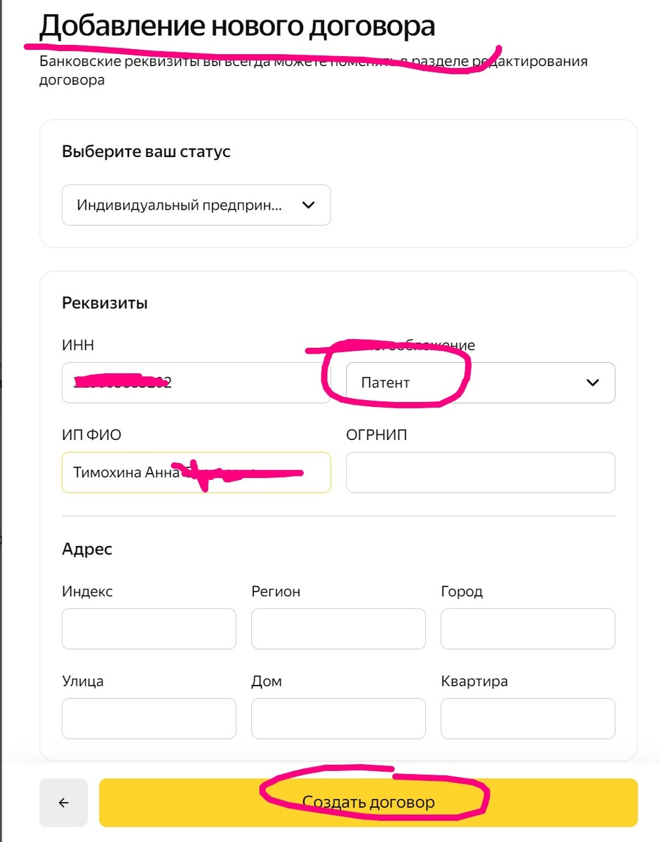The image size is (661, 842).
Task: Click the empty ОГРНИП field
Action: click(x=480, y=472)
